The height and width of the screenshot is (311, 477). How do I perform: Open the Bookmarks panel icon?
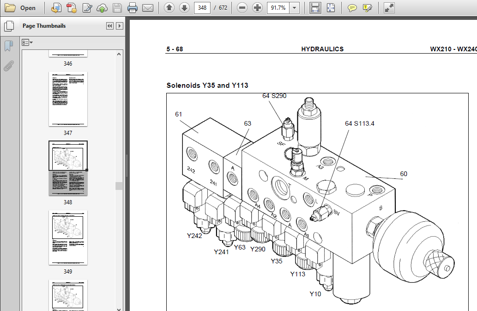pos(9,46)
